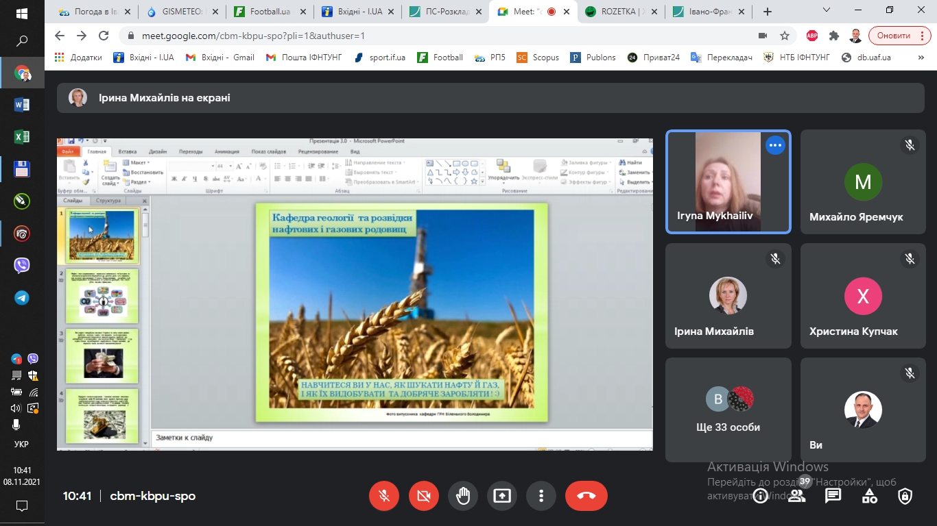Open three-dot options on Iryna Mykhailiv tile

[x=775, y=145]
